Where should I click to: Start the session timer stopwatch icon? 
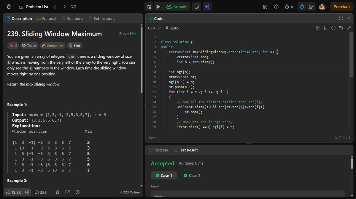tap(302, 7)
